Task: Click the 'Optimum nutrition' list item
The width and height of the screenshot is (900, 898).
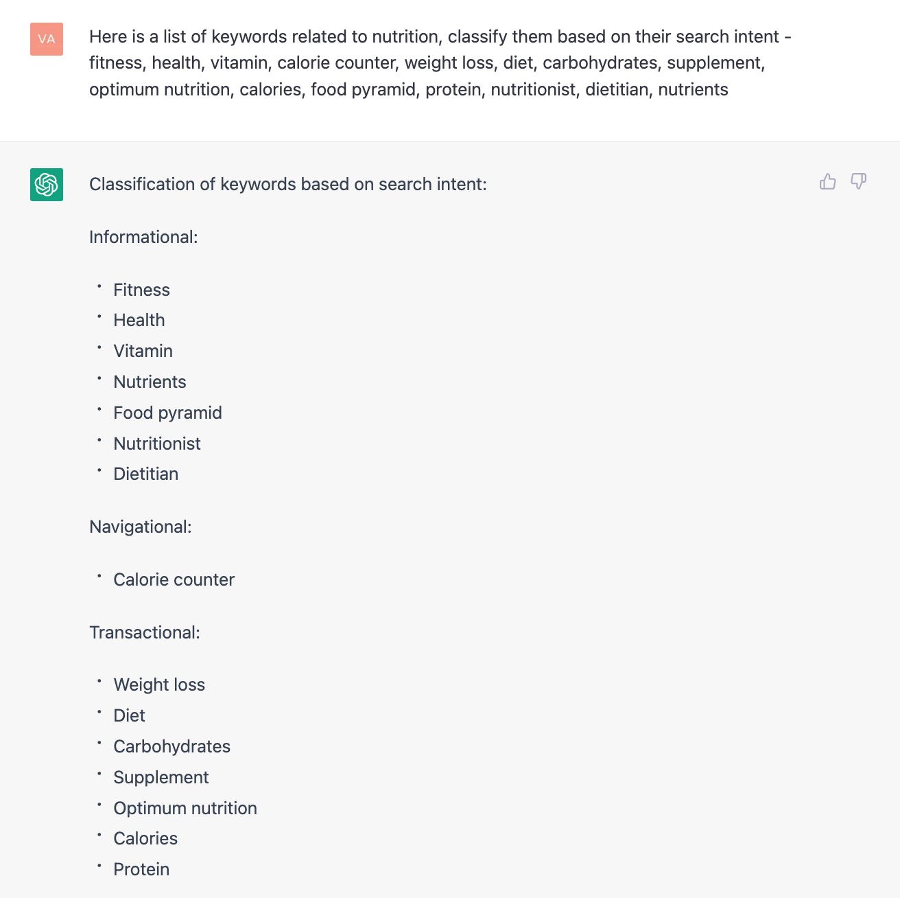Action: coord(185,809)
